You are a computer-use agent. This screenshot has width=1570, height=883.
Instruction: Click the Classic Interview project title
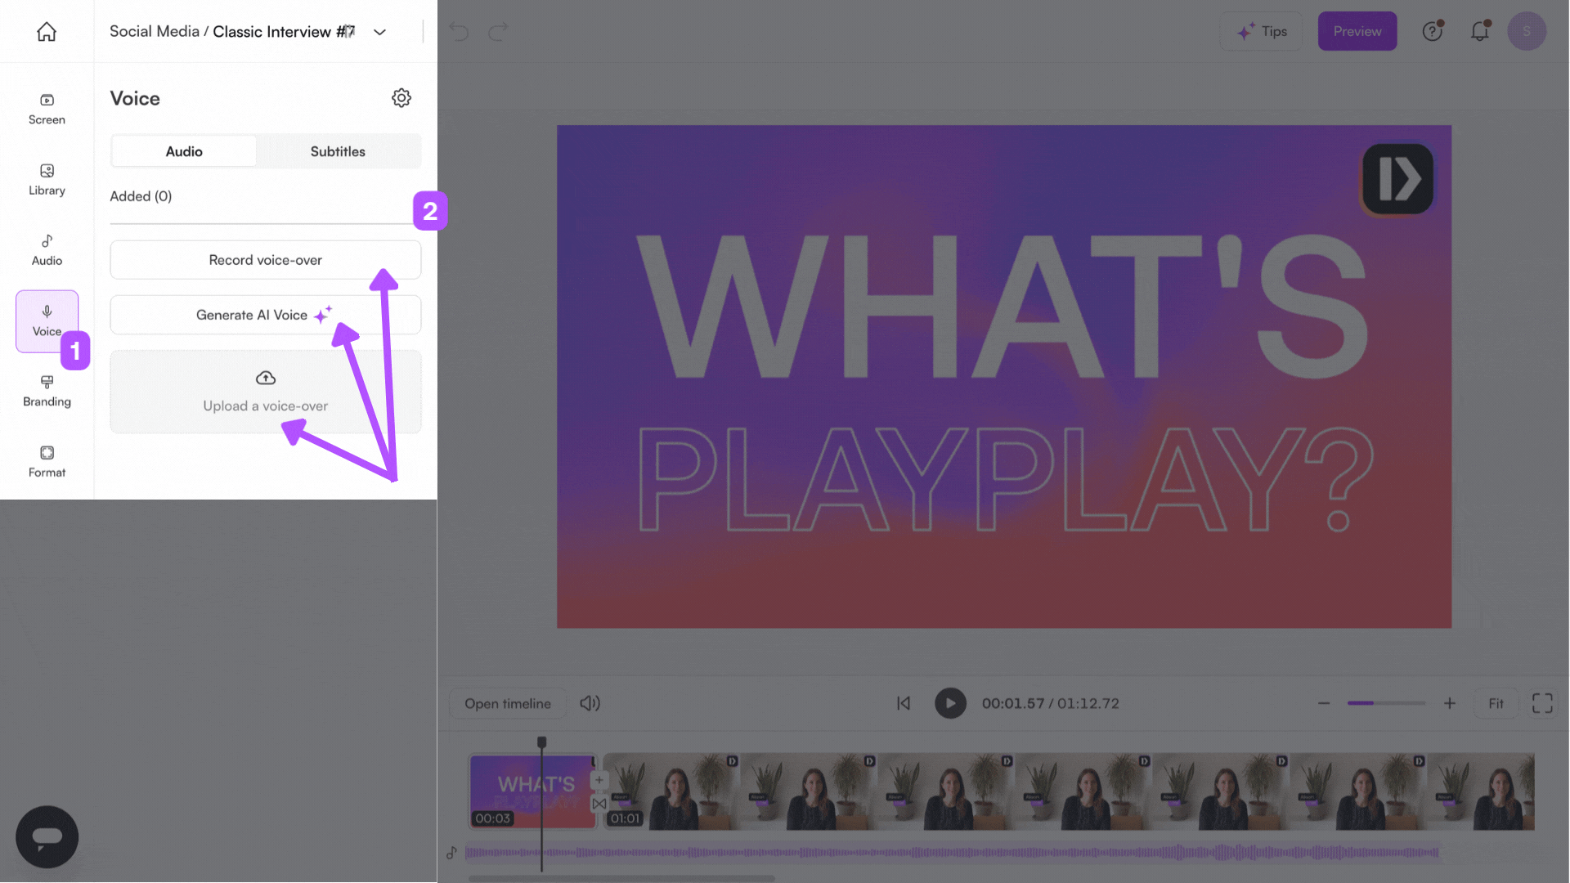tap(284, 31)
